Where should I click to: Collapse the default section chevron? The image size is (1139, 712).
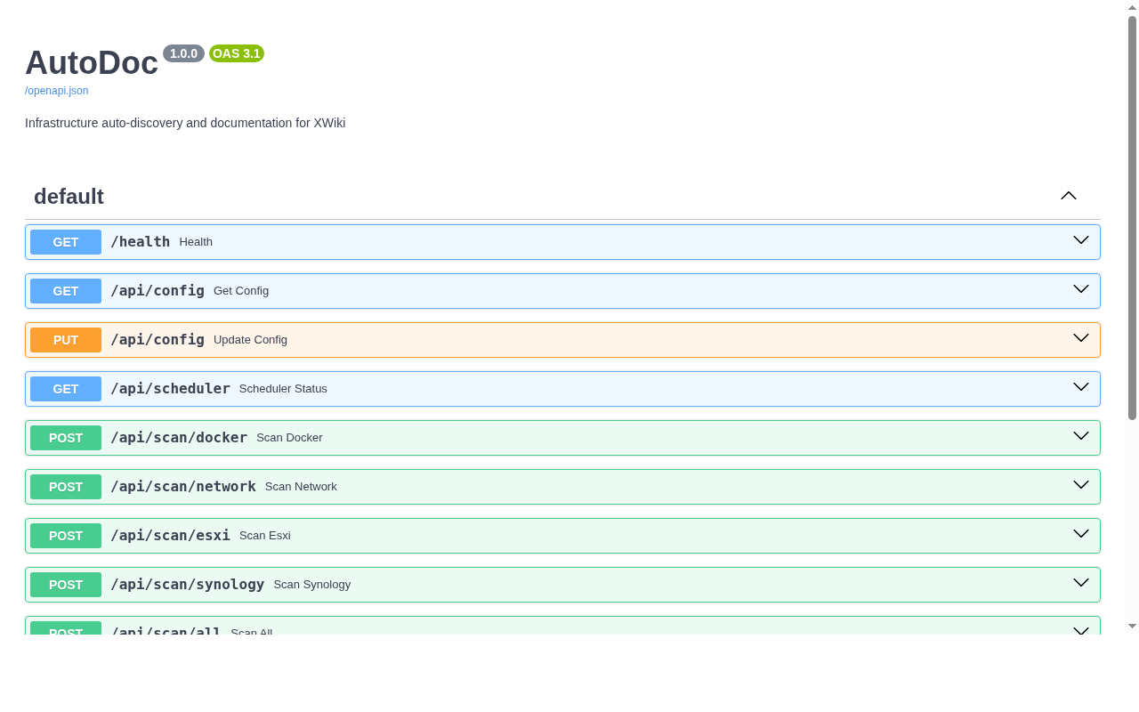click(x=1069, y=196)
